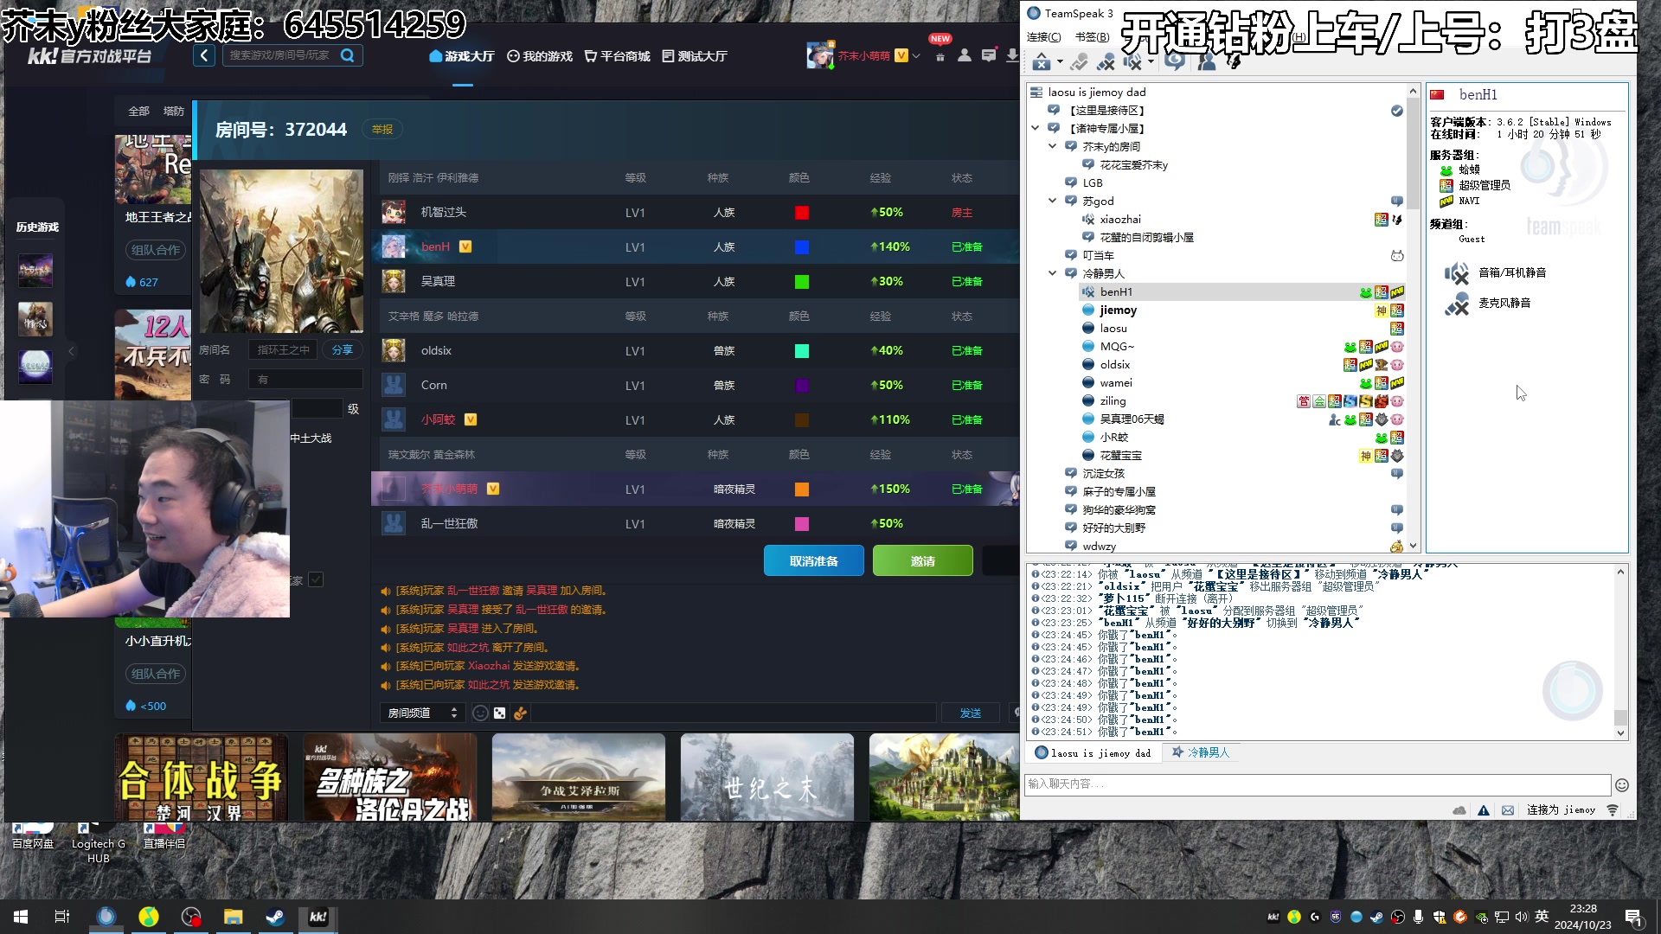Open the emoji picker in room chat bar

pos(480,713)
